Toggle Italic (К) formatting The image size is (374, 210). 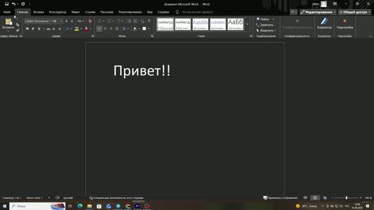33,29
